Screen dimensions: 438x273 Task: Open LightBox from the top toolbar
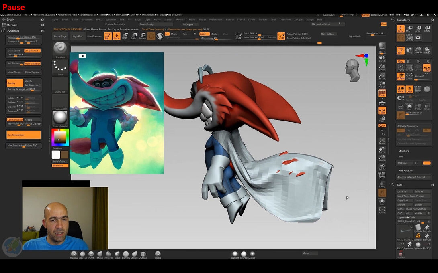pos(78,36)
